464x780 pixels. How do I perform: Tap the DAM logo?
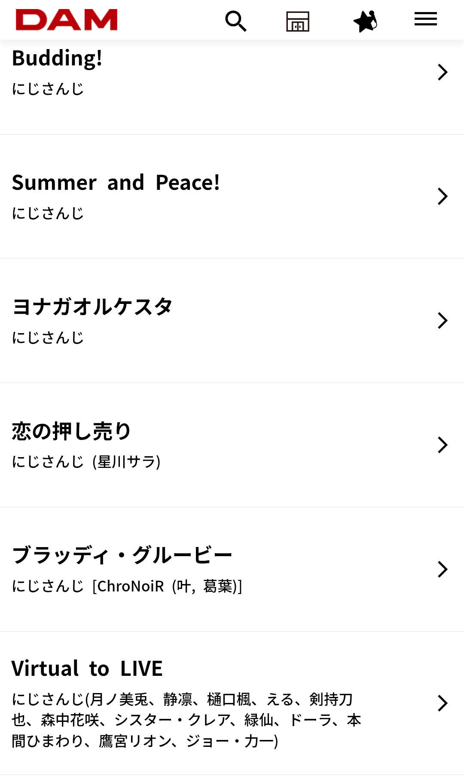[x=67, y=20]
